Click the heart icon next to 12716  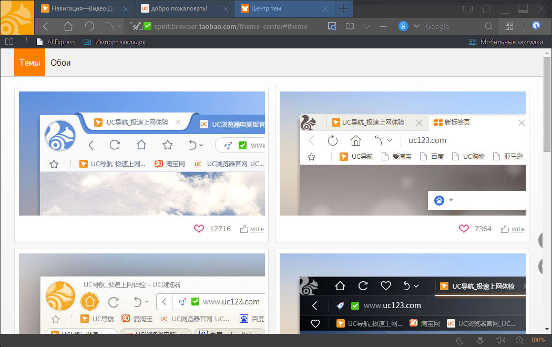coord(199,229)
